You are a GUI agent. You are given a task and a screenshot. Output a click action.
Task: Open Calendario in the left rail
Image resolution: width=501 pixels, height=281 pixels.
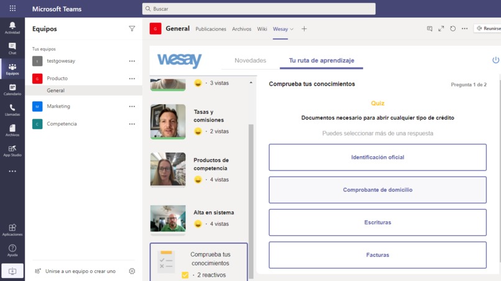(x=12, y=89)
